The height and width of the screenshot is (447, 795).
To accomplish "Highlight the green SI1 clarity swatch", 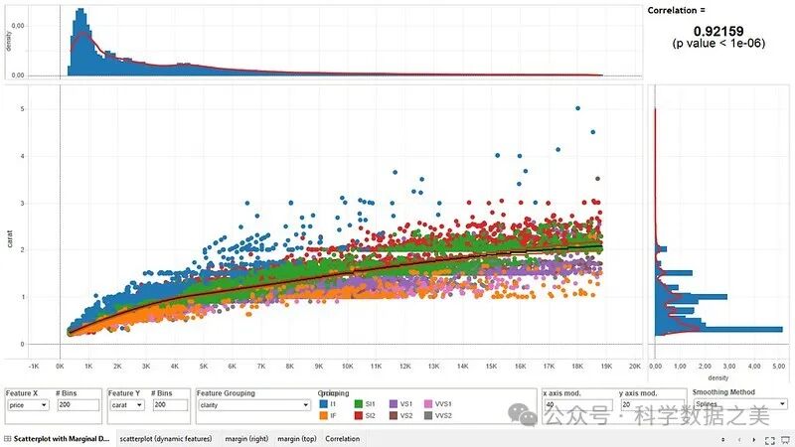I will [358, 405].
